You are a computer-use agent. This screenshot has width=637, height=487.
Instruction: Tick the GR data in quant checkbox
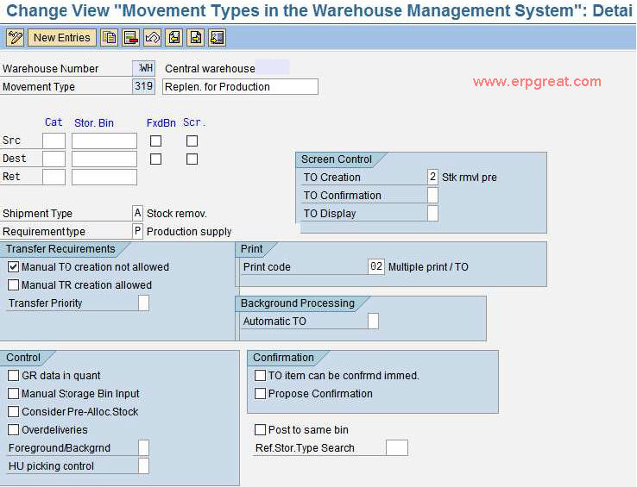tap(14, 376)
